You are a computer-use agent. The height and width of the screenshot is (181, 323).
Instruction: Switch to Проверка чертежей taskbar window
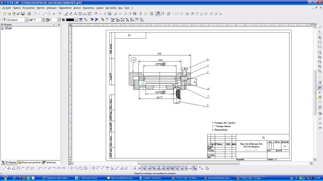point(56,178)
